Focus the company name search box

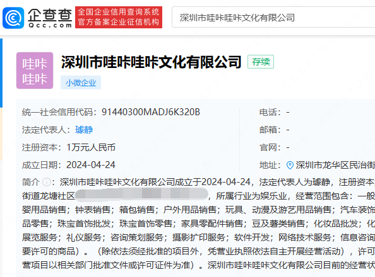273,18
